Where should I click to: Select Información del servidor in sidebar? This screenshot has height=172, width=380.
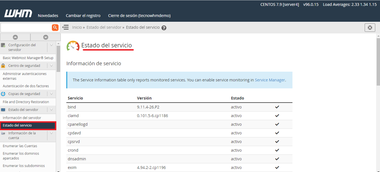22,118
